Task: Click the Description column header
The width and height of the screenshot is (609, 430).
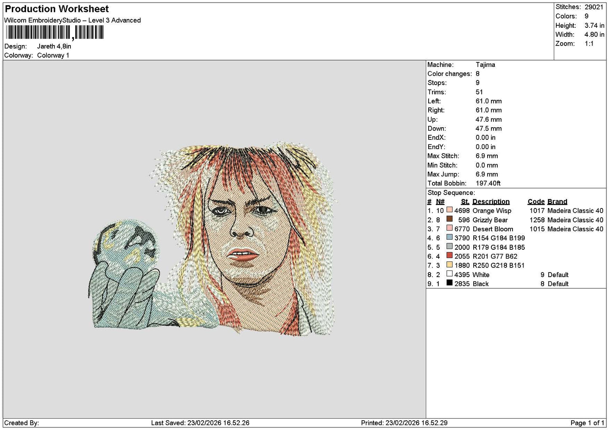Action: coord(491,202)
